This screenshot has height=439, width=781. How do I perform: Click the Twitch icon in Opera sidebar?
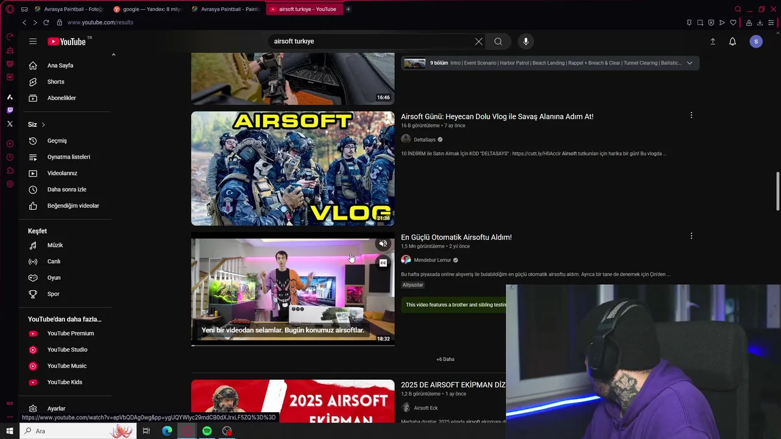pos(10,110)
